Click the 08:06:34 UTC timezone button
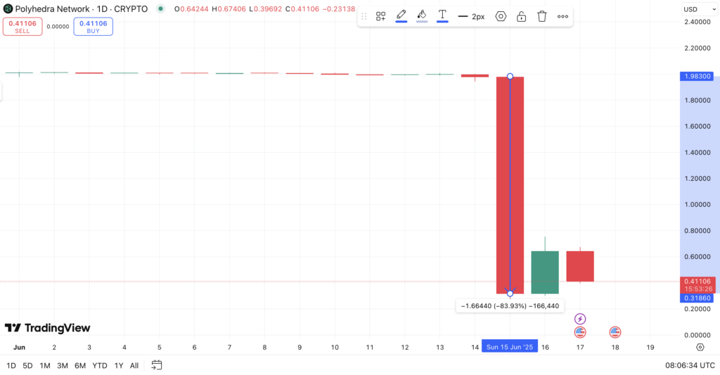The height and width of the screenshot is (375, 720). pos(690,366)
